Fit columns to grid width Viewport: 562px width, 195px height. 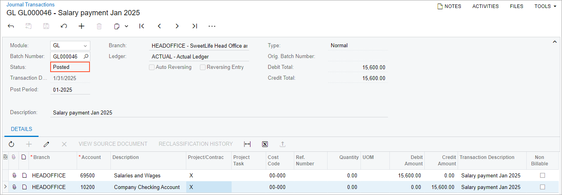pos(247,144)
